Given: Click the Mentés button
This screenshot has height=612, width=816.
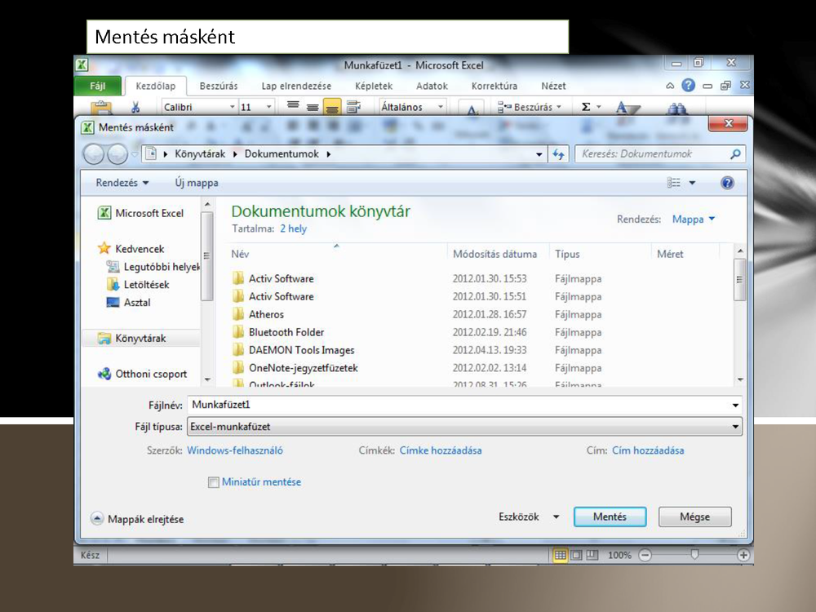Looking at the screenshot, I should (610, 517).
